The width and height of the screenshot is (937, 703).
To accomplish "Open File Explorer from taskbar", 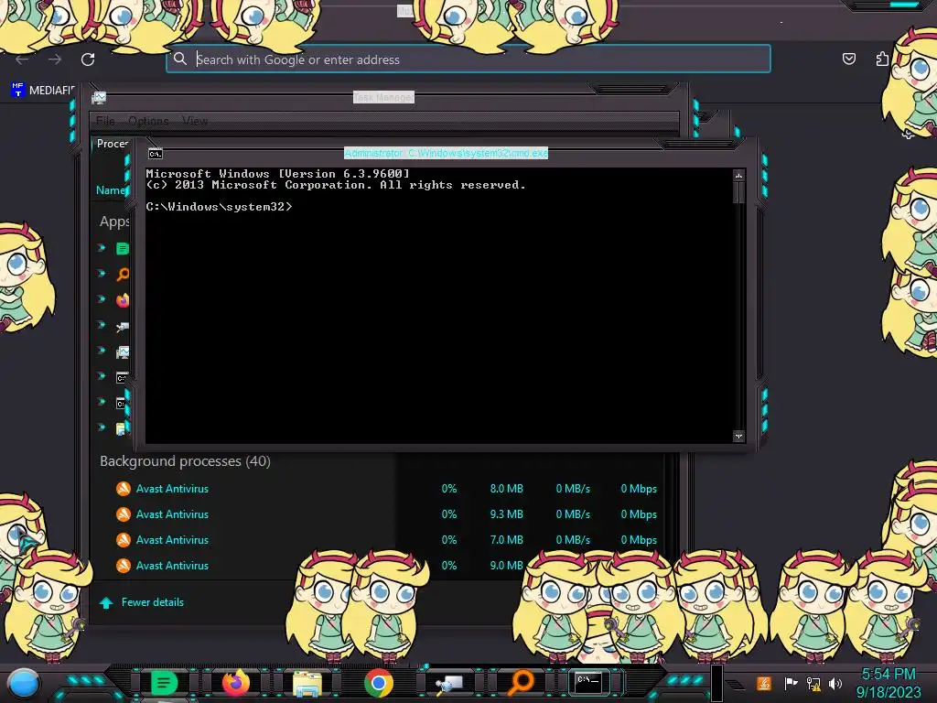I will [x=307, y=683].
